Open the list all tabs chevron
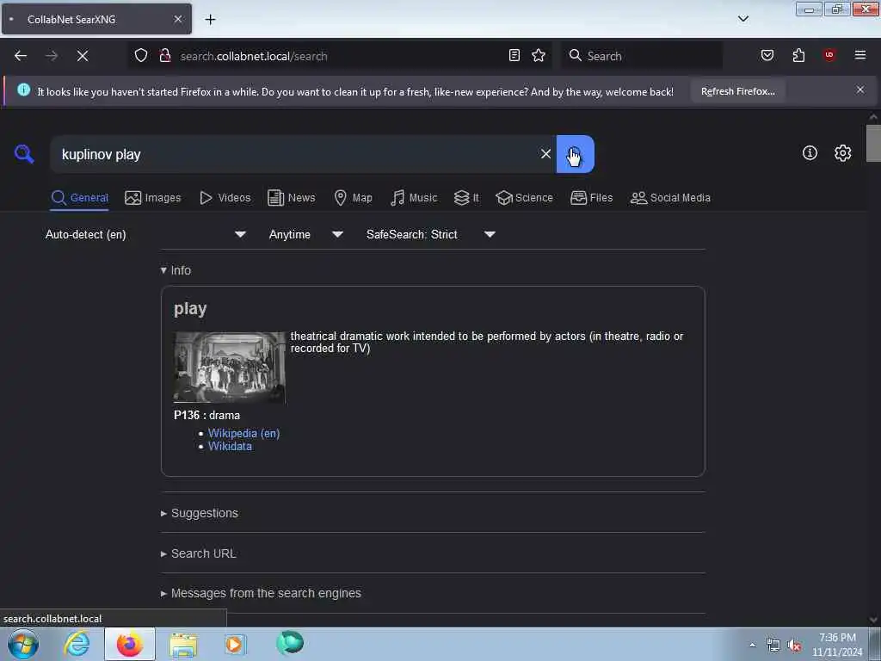 click(x=742, y=19)
